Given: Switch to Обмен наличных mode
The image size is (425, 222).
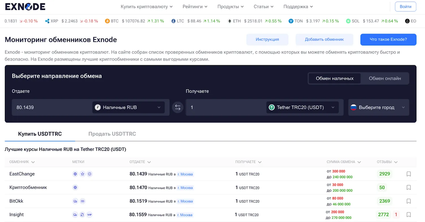Looking at the screenshot, I should tap(335, 78).
